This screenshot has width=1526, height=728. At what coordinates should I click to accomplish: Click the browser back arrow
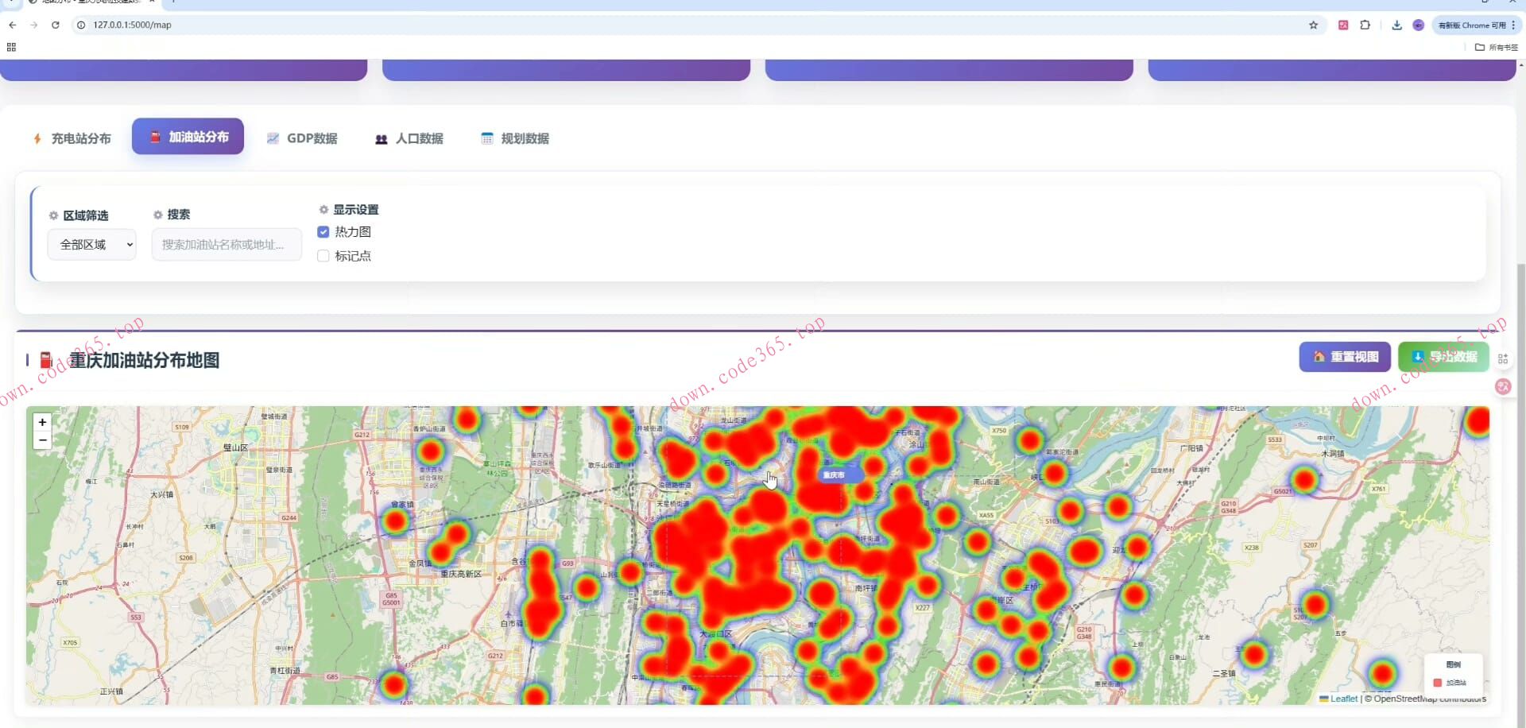(12, 25)
